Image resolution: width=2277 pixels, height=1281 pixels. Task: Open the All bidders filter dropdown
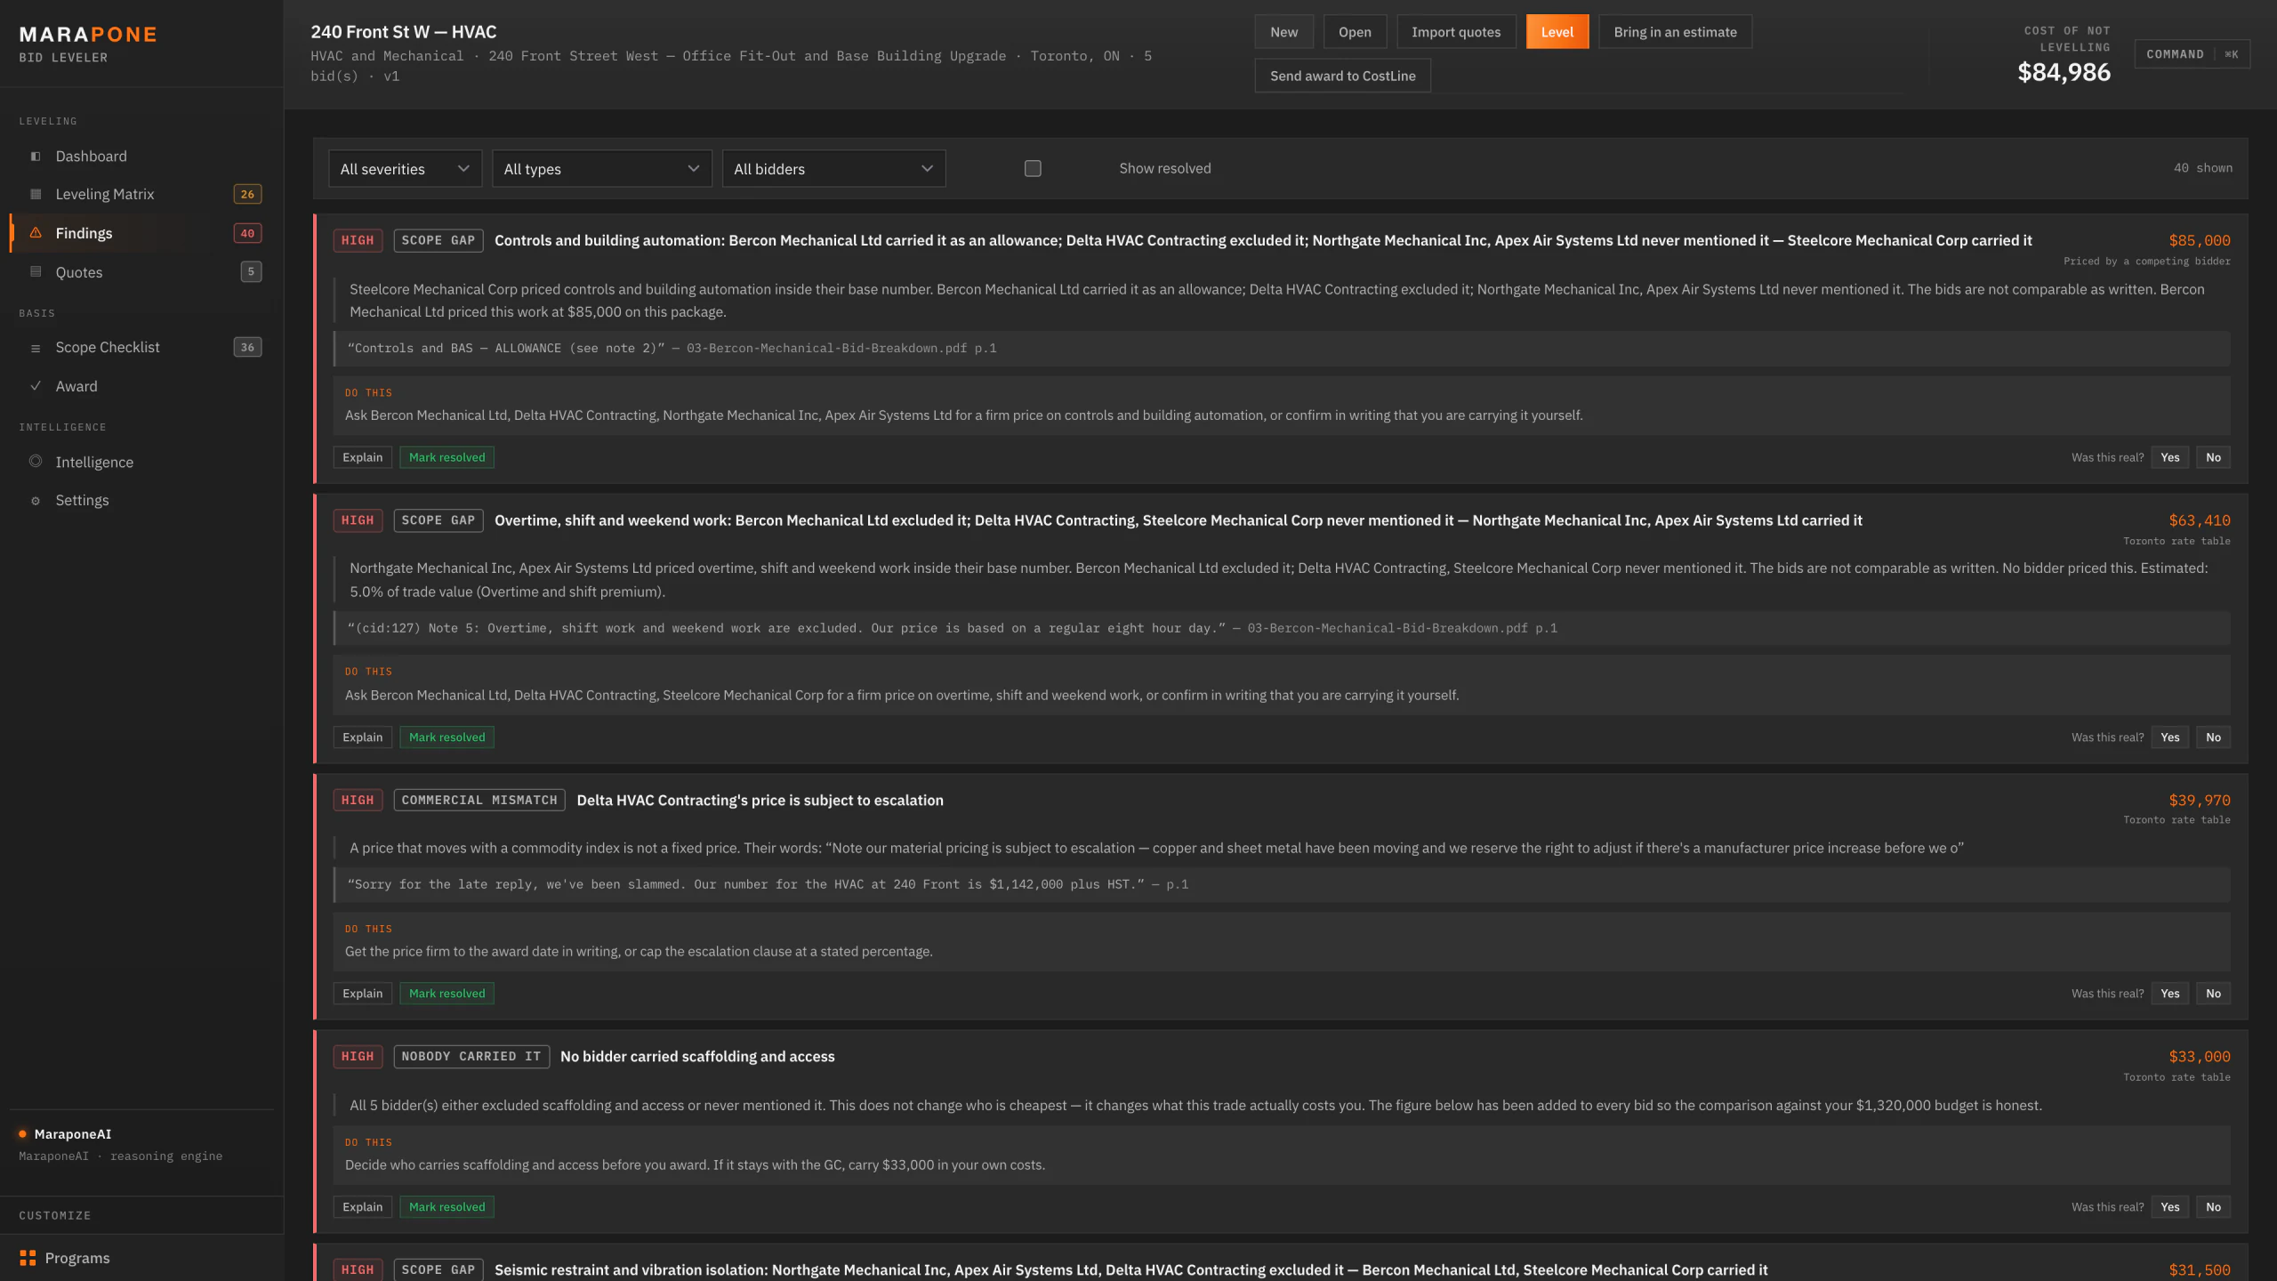tap(833, 169)
